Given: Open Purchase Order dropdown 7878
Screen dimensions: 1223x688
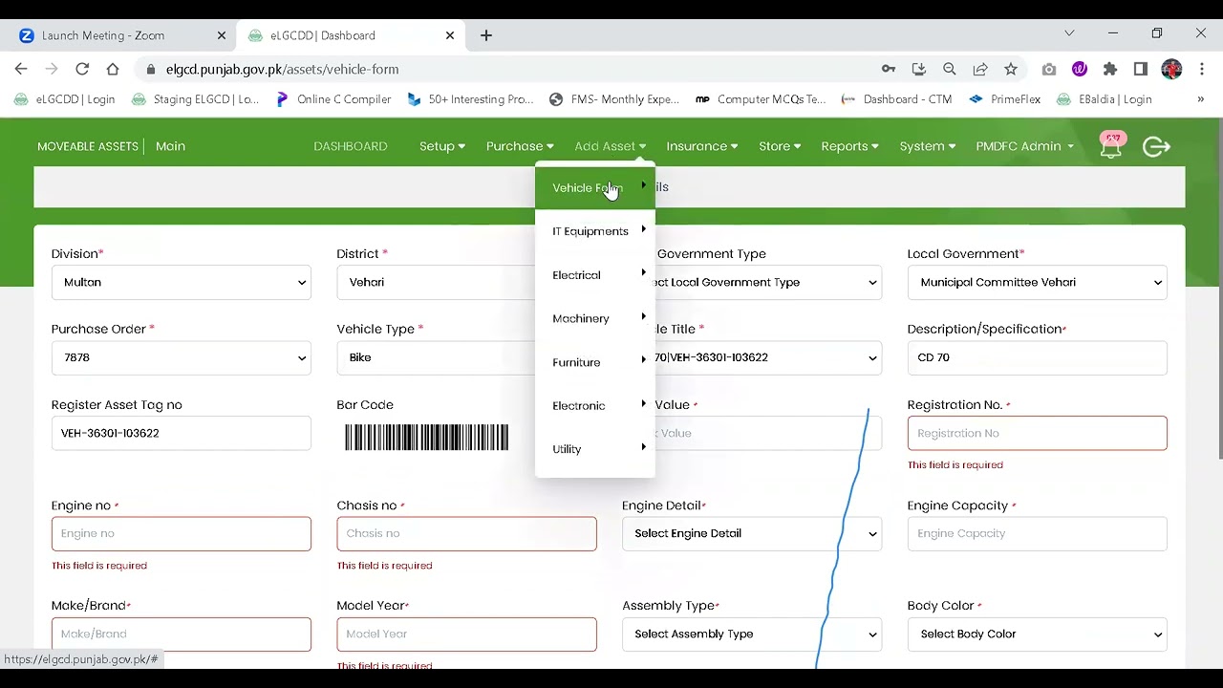Looking at the screenshot, I should click(182, 357).
